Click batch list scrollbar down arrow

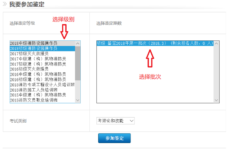[x=216, y=100]
